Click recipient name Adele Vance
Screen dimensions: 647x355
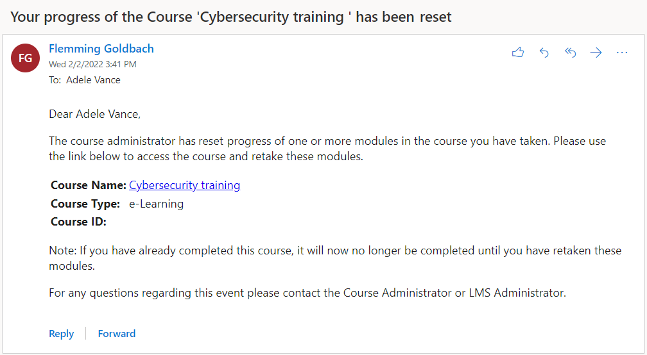coord(93,80)
